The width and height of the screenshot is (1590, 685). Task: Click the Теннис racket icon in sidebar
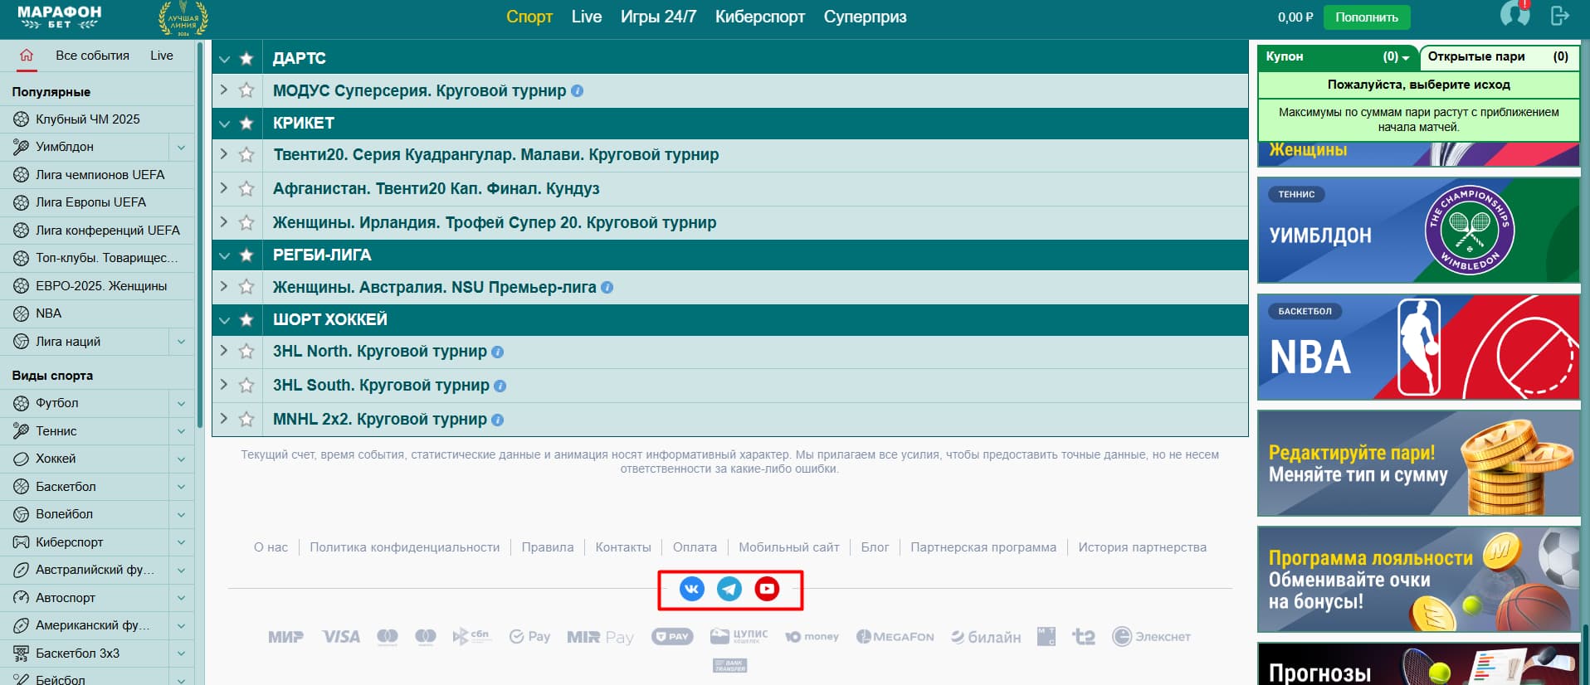[x=21, y=431]
